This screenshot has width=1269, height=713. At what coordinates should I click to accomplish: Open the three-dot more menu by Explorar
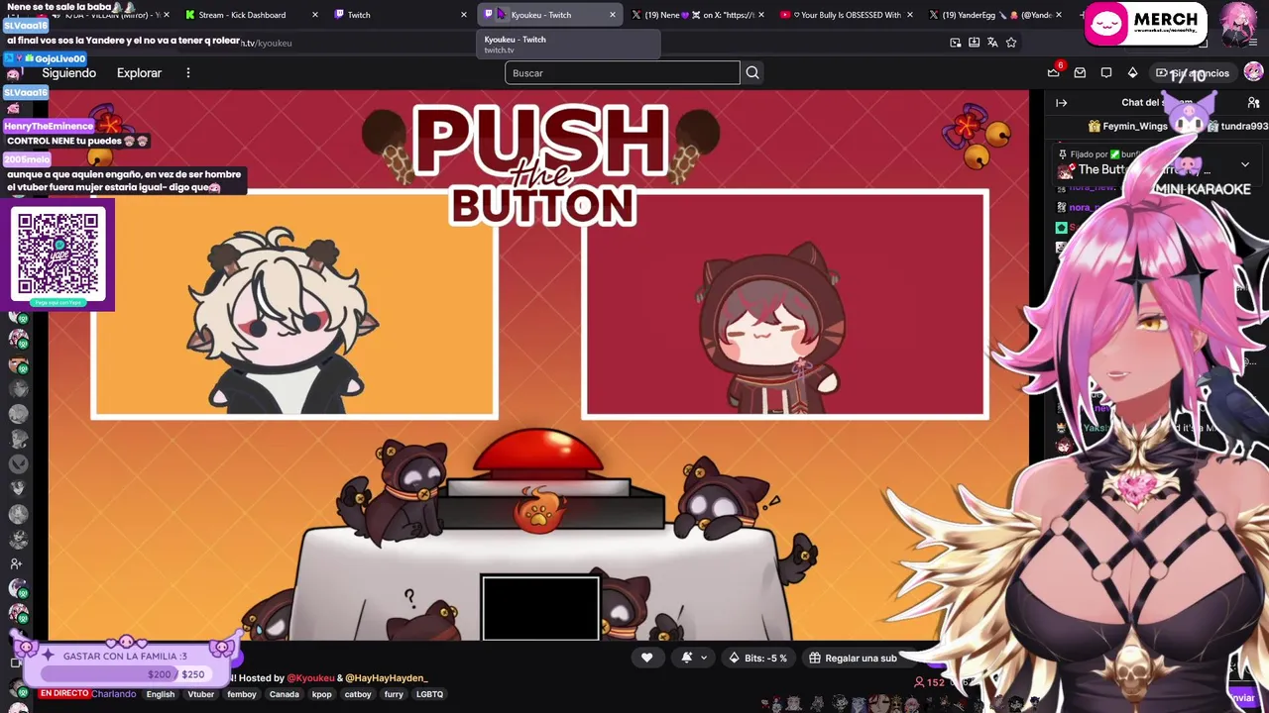point(187,72)
